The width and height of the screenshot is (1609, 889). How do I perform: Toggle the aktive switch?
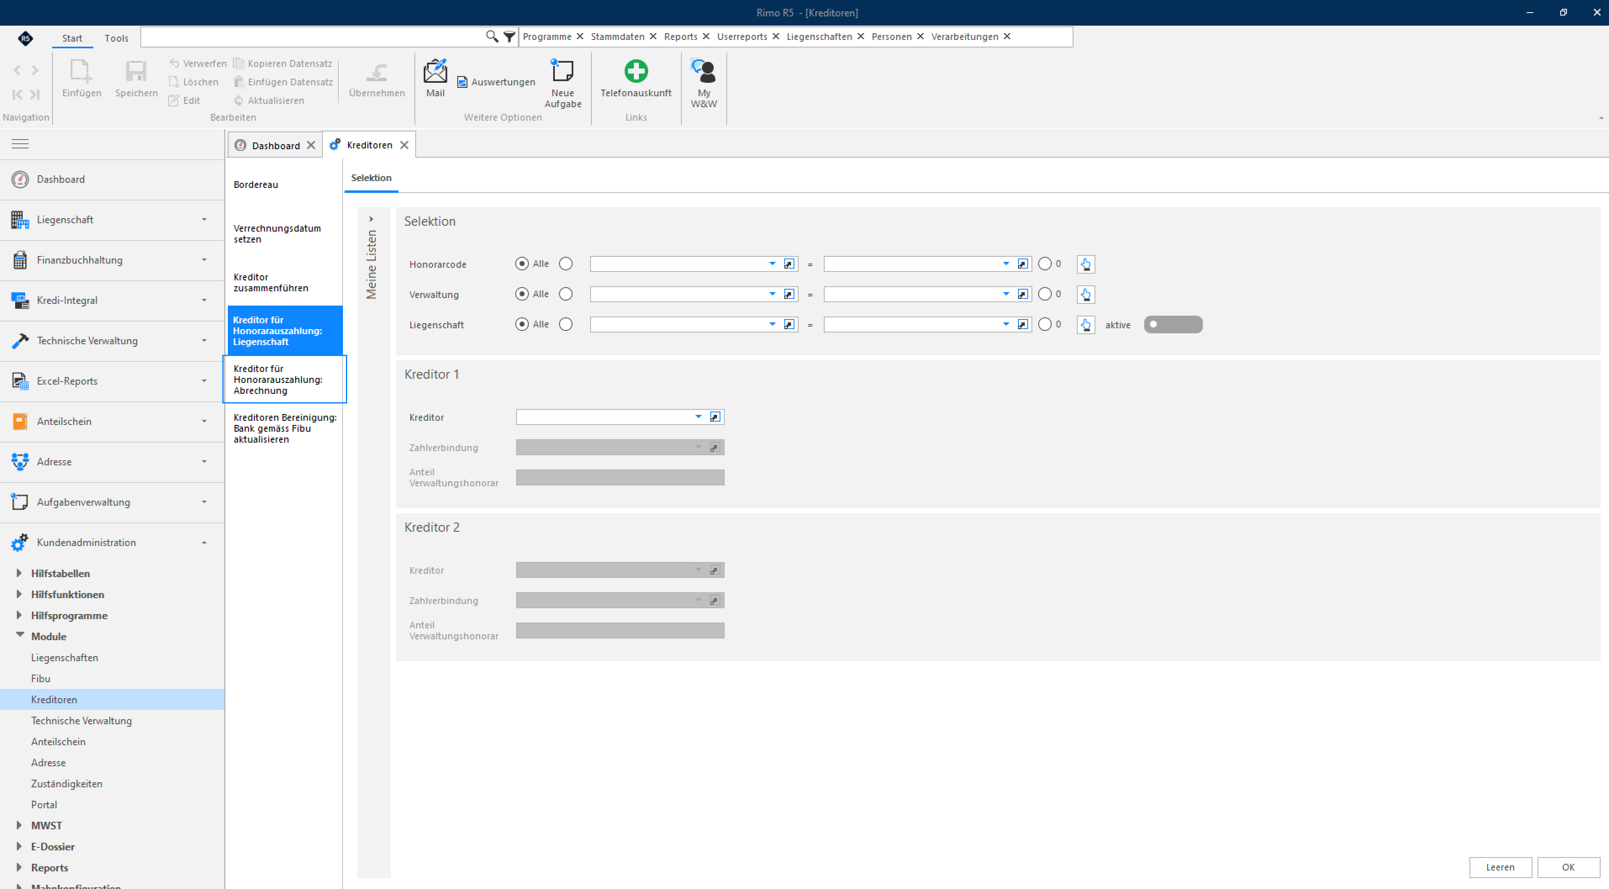(x=1172, y=324)
